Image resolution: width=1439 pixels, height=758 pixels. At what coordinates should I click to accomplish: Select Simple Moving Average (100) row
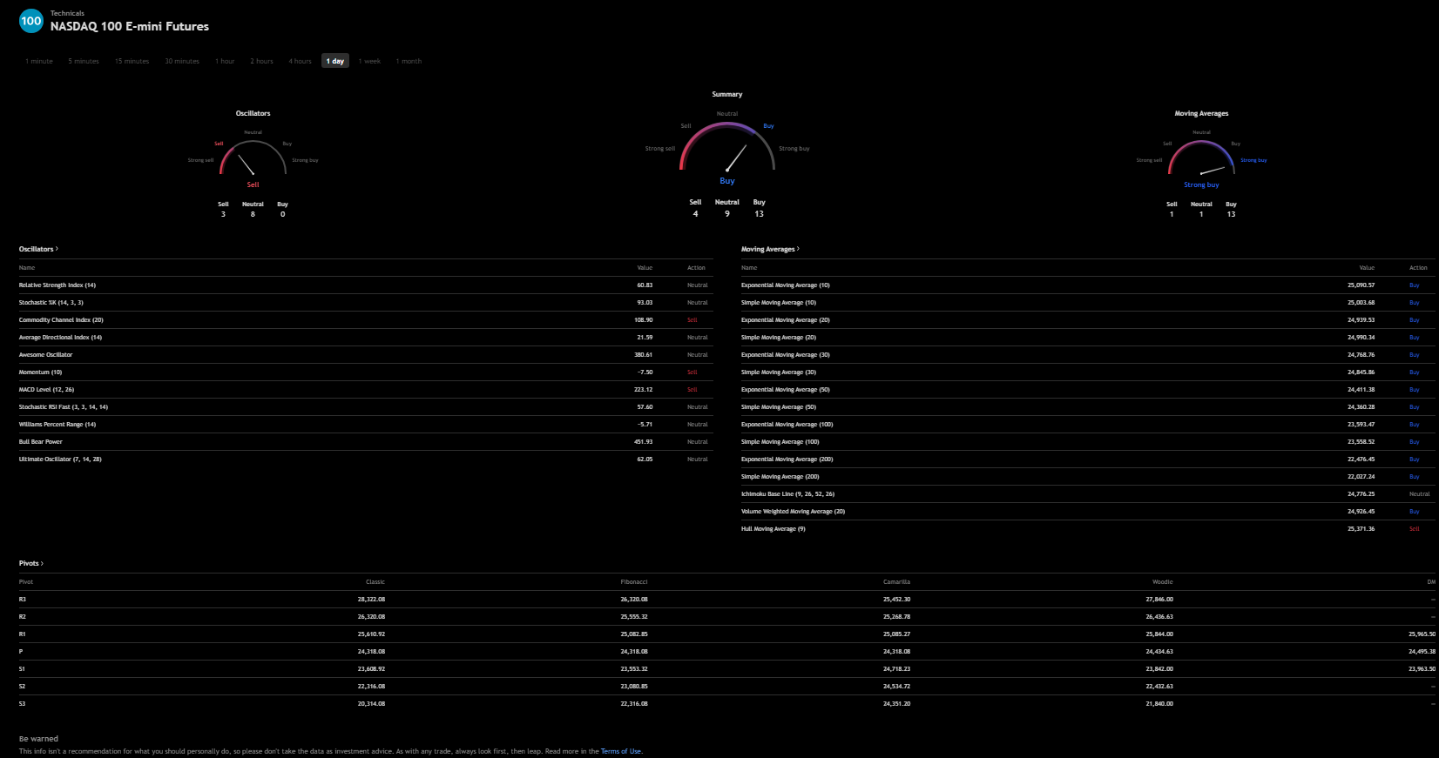tap(1086, 442)
